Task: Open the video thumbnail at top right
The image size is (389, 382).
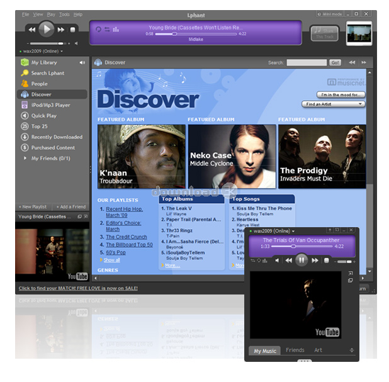Action: (x=359, y=33)
